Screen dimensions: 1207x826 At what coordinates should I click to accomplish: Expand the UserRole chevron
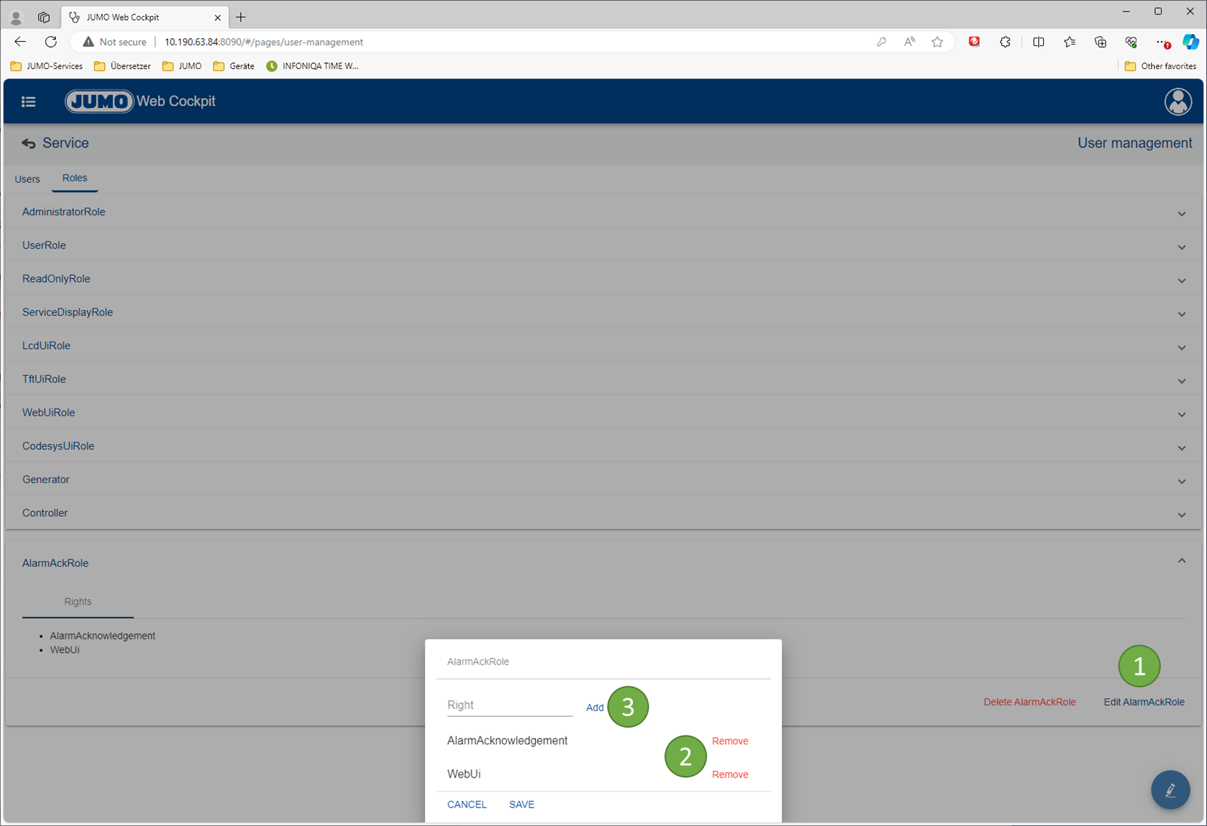click(x=1181, y=247)
